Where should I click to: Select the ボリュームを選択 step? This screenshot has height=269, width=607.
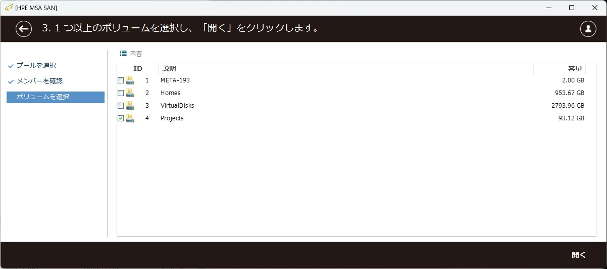pyautogui.click(x=56, y=97)
